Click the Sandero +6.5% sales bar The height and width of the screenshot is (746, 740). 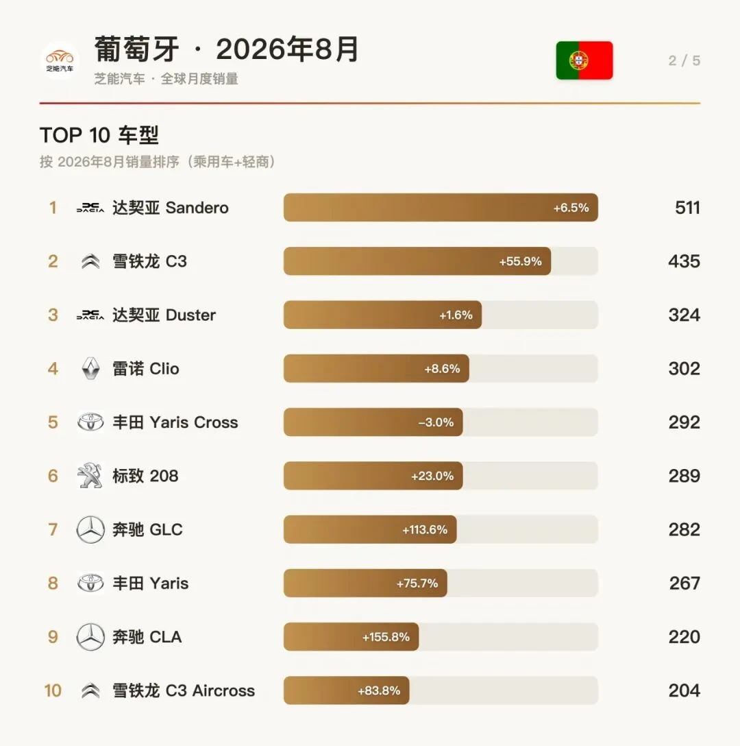441,208
